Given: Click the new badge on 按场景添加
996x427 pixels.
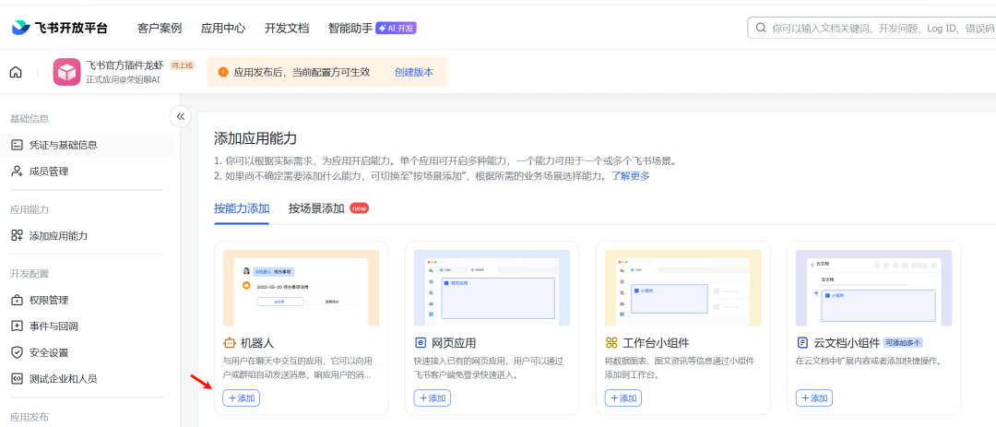Looking at the screenshot, I should click(359, 208).
